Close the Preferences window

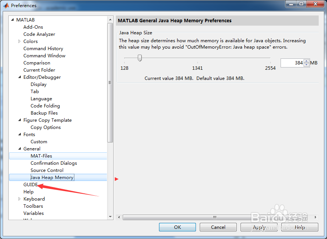click(x=316, y=4)
